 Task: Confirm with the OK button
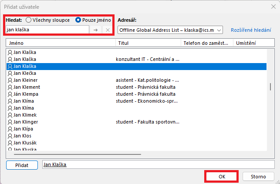pos(222,177)
